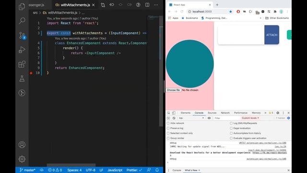307x173 pixels.
Task: Open the Other Bookmarks folder
Action: point(277,18)
